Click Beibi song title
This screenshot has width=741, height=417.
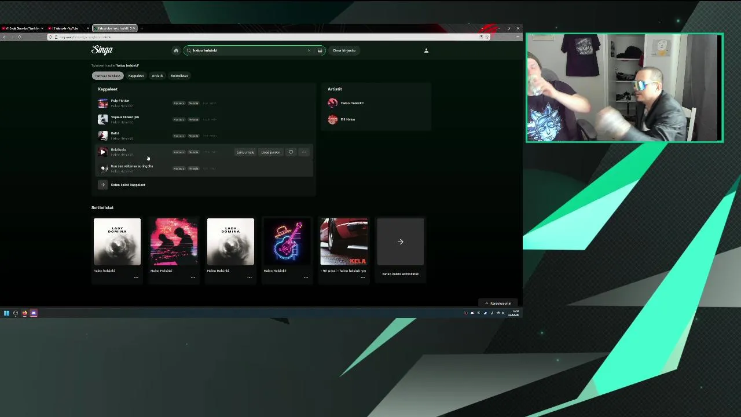pos(115,133)
